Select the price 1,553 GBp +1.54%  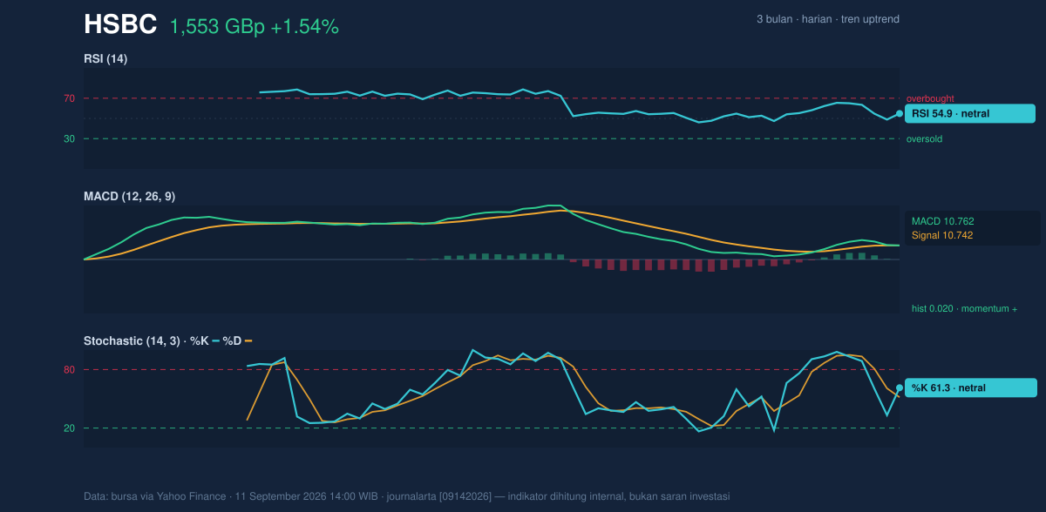tap(254, 27)
